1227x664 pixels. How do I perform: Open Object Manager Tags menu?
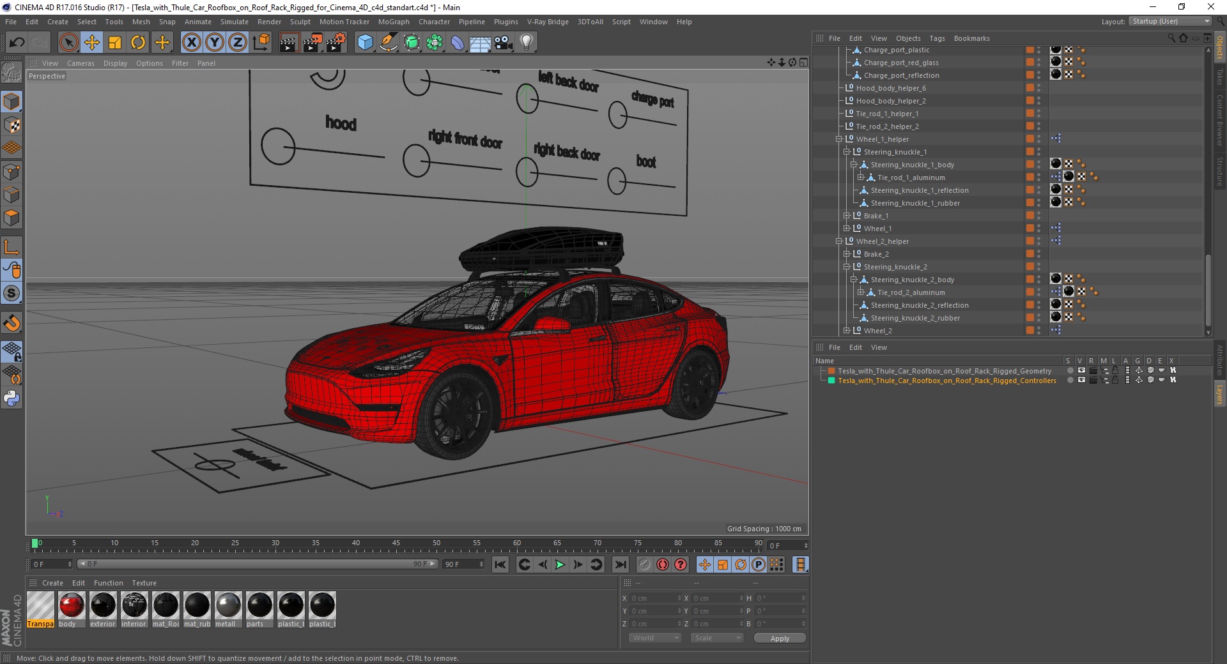pos(937,38)
